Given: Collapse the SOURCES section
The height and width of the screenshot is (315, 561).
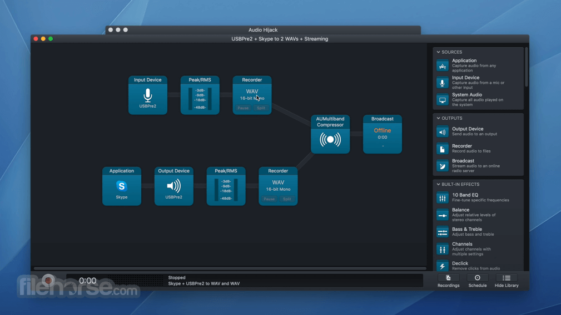Looking at the screenshot, I should [438, 52].
